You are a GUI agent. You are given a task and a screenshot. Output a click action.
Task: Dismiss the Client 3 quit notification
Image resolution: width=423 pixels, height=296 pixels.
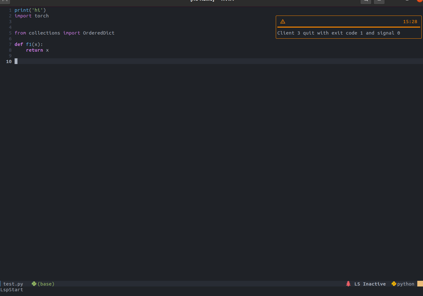tap(338, 33)
